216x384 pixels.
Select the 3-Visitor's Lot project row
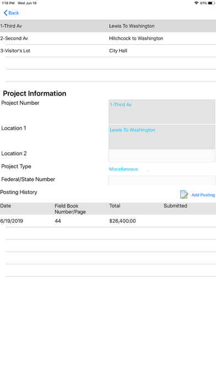[108, 51]
